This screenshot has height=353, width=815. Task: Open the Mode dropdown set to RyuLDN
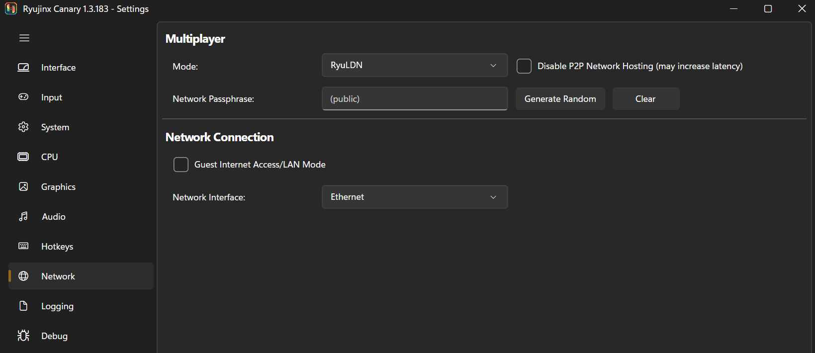tap(415, 65)
